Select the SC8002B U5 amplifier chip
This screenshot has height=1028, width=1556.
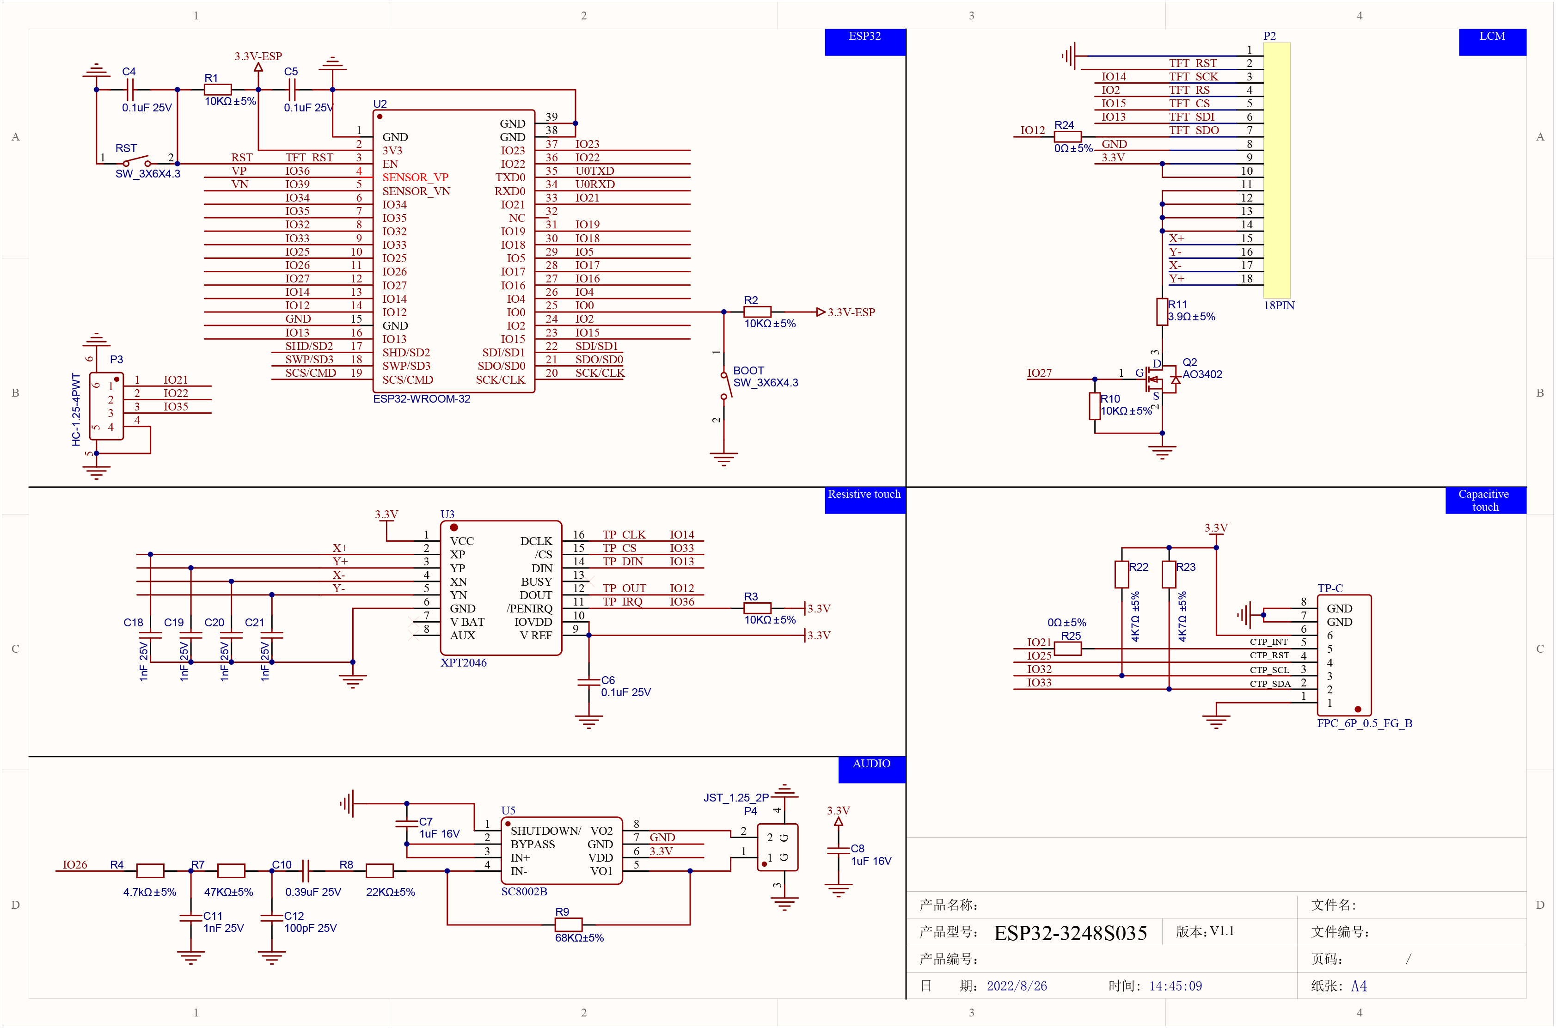point(561,851)
